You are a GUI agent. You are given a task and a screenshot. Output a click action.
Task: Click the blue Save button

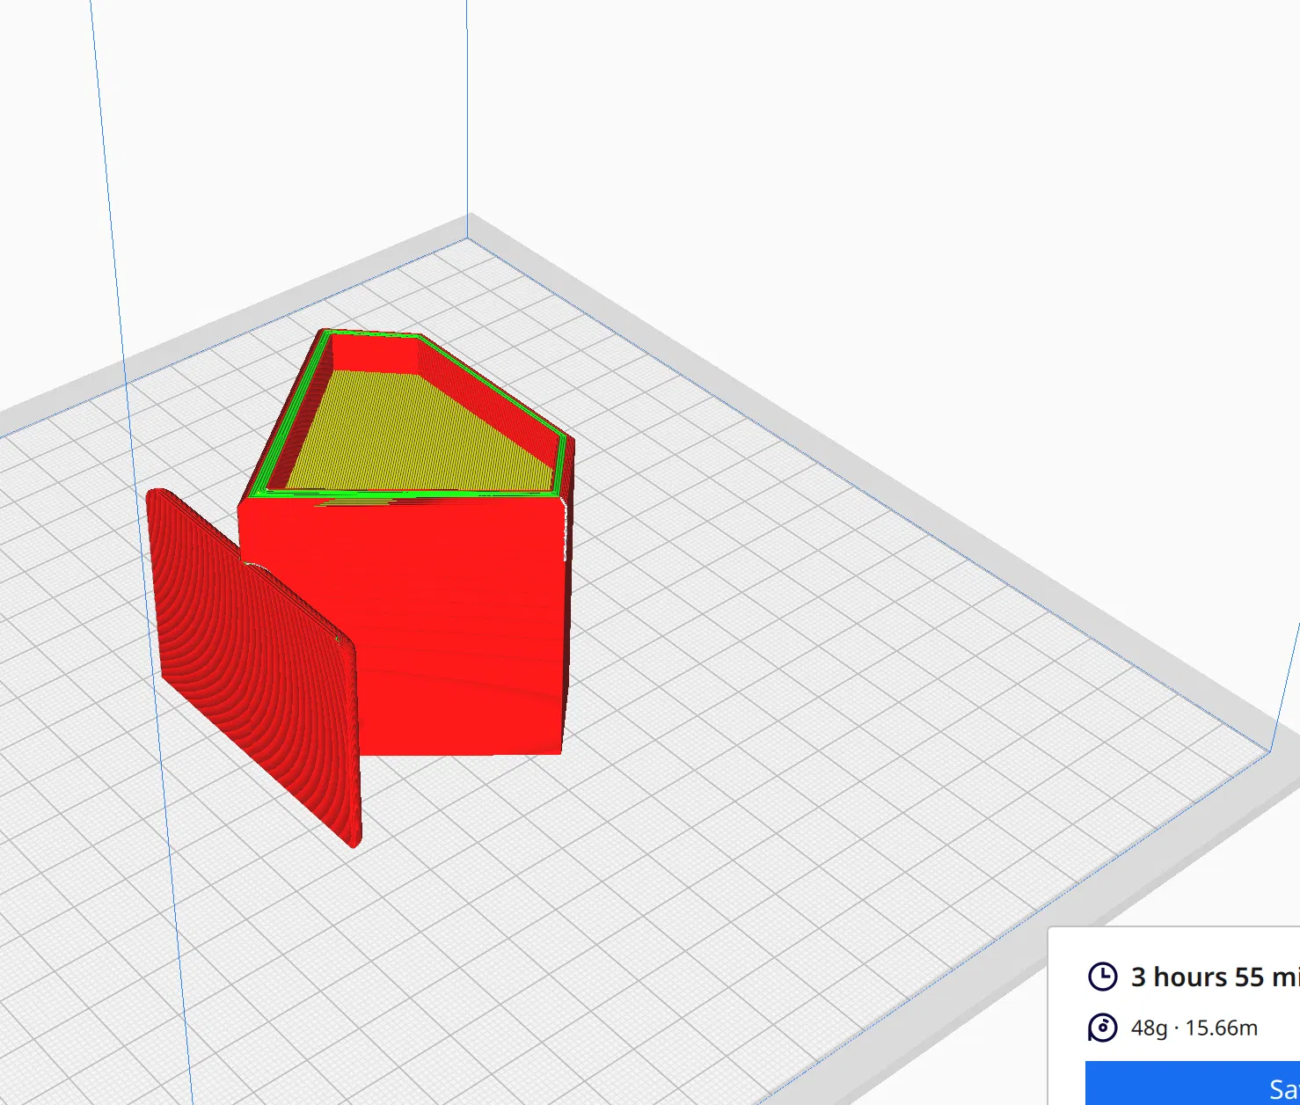coord(1193,1083)
